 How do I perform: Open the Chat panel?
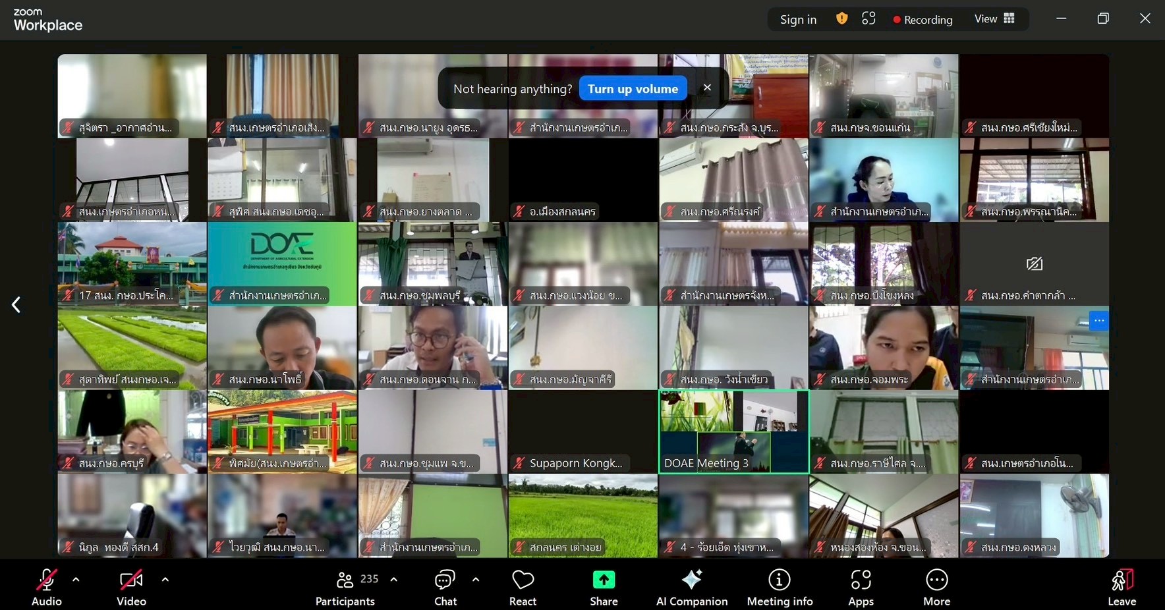445,580
